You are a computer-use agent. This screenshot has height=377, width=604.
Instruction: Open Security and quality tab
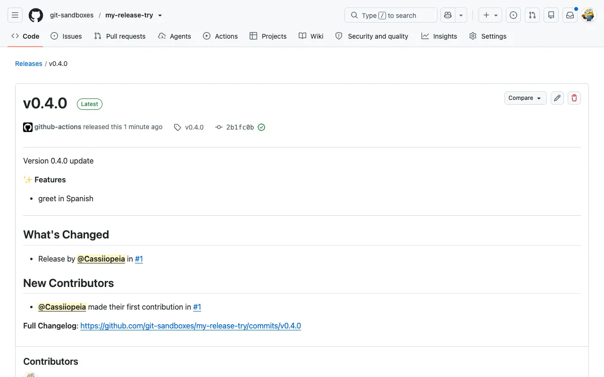[x=372, y=36]
